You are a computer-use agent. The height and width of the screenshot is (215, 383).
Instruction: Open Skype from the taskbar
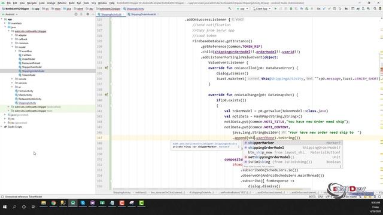(83, 203)
